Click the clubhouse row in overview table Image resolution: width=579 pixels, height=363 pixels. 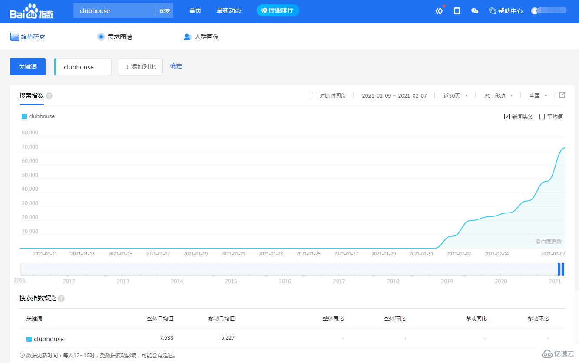point(292,338)
